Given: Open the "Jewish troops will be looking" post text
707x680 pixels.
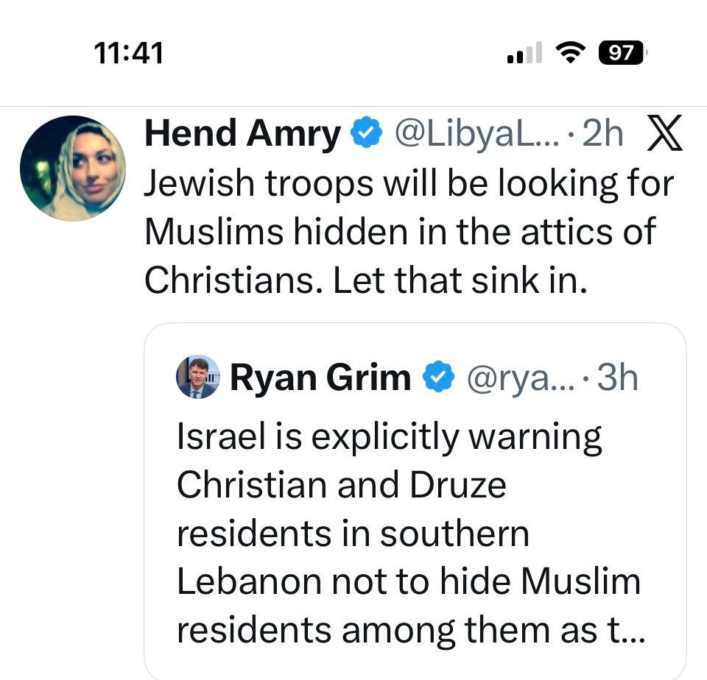Looking at the screenshot, I should [408, 184].
